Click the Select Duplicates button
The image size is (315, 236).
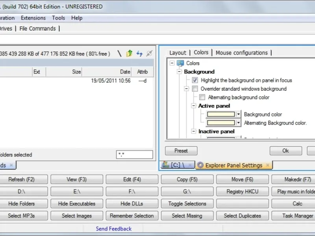point(243,216)
